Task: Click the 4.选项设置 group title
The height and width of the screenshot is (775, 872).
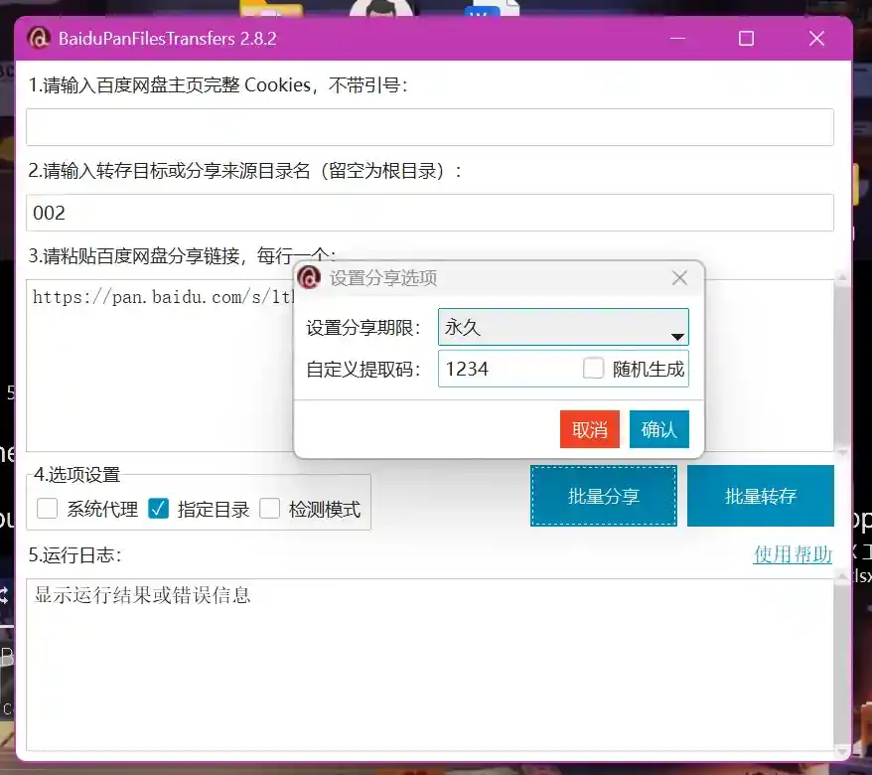Action: (76, 475)
